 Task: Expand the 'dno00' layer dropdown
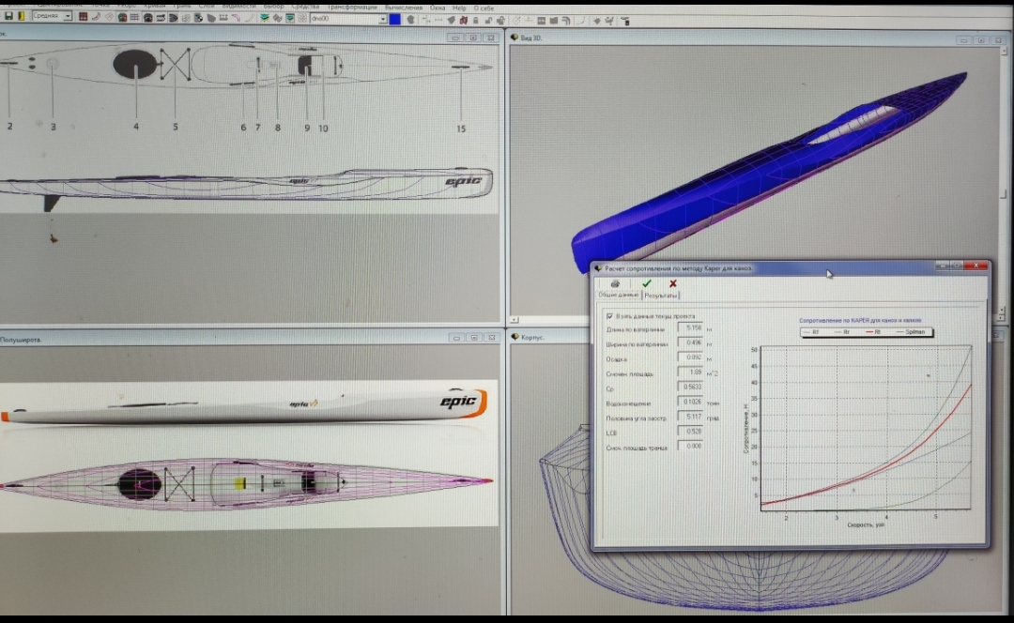pyautogui.click(x=383, y=19)
